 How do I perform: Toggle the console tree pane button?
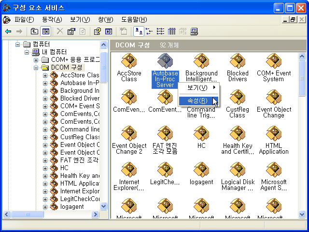45,31
